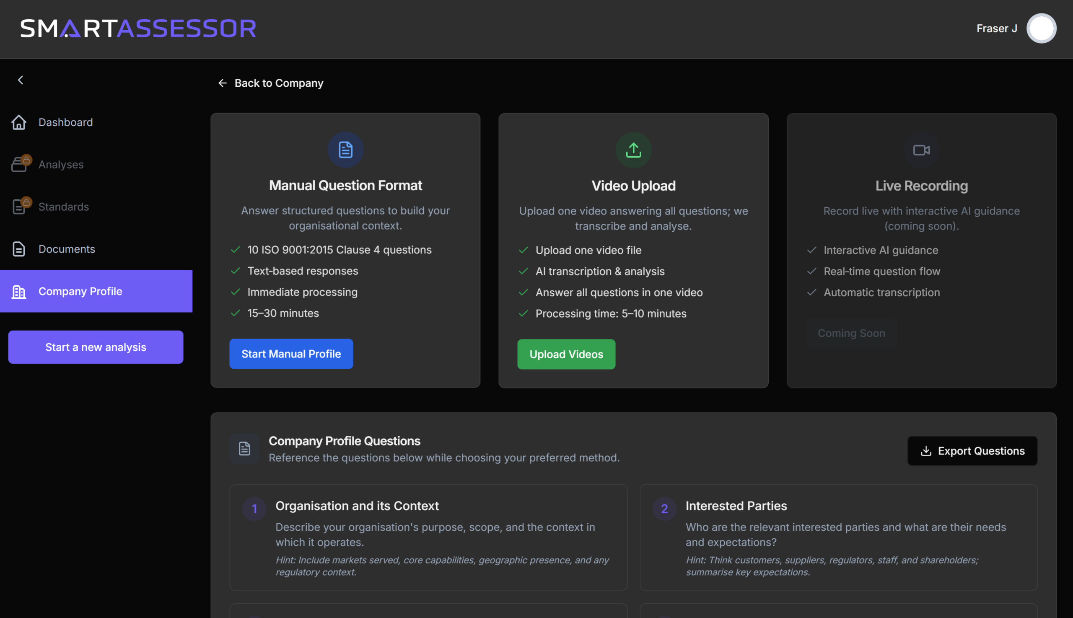Click the Dashboard home icon

19,122
